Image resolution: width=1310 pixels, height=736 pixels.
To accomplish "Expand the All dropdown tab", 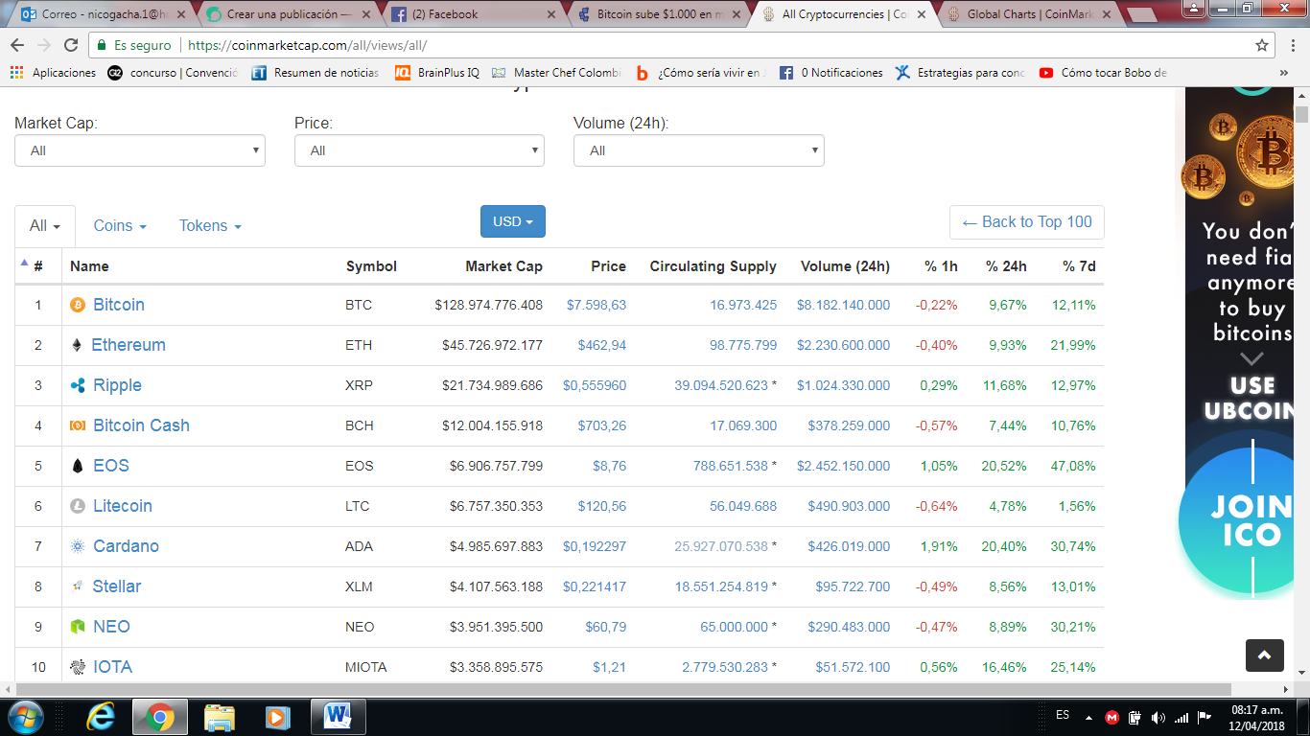I will click(x=45, y=225).
